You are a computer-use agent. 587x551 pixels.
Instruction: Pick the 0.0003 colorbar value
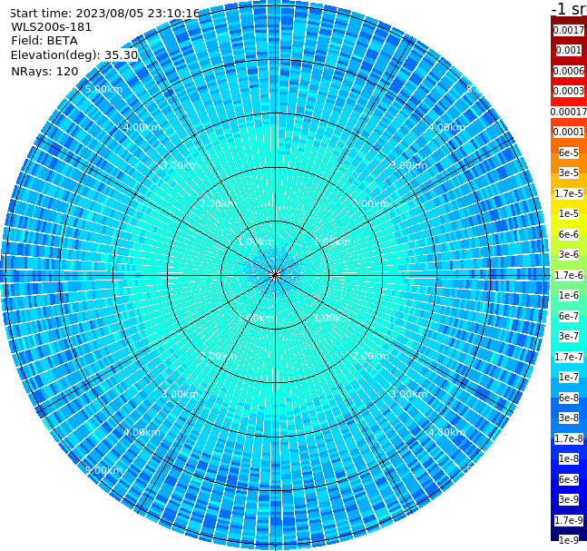pyautogui.click(x=569, y=91)
